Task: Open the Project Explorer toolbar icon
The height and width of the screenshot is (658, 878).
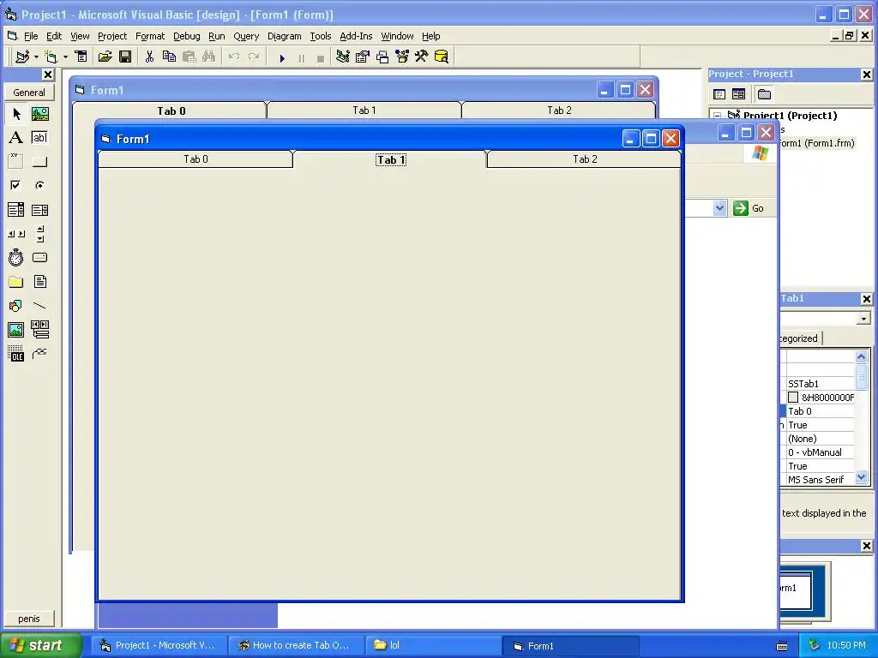Action: pos(343,57)
